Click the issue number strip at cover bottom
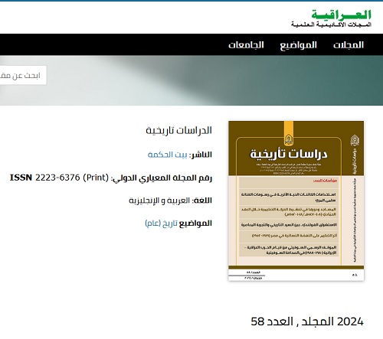 click(296, 275)
